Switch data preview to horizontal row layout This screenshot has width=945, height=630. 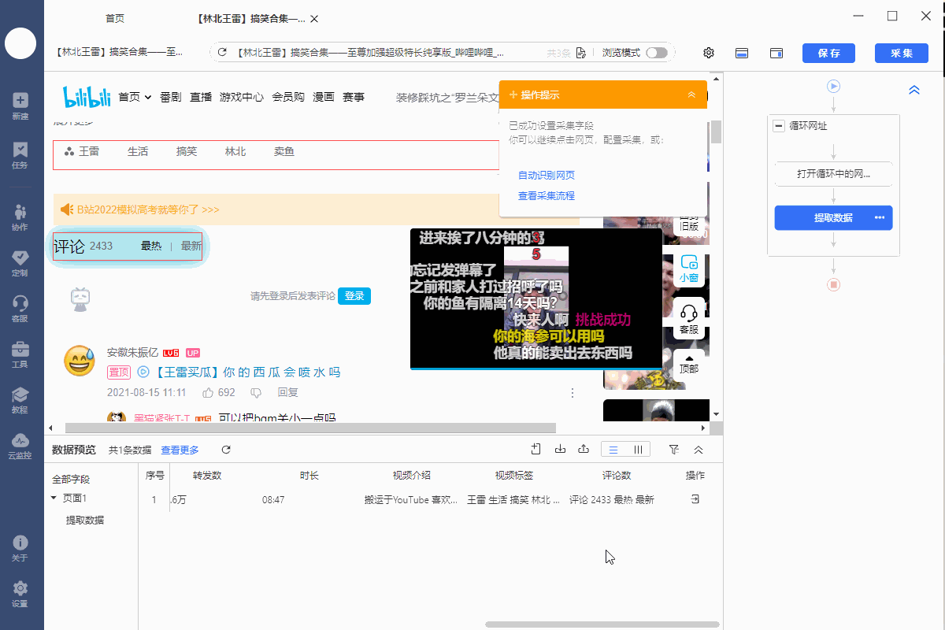pos(613,450)
